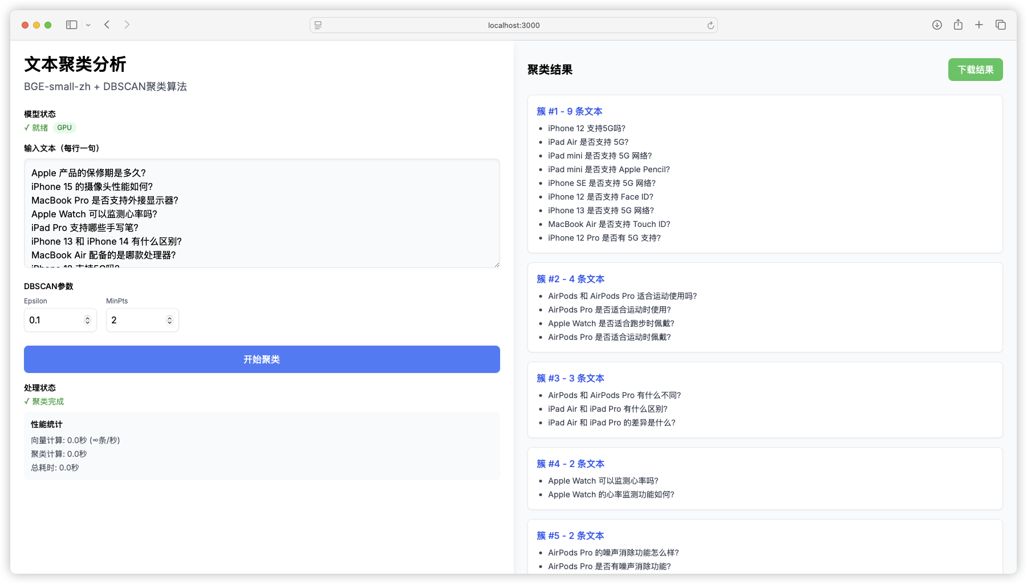This screenshot has height=584, width=1027.
Task: Click the 簇 #4 - 2 条文本 heading
Action: tap(570, 464)
